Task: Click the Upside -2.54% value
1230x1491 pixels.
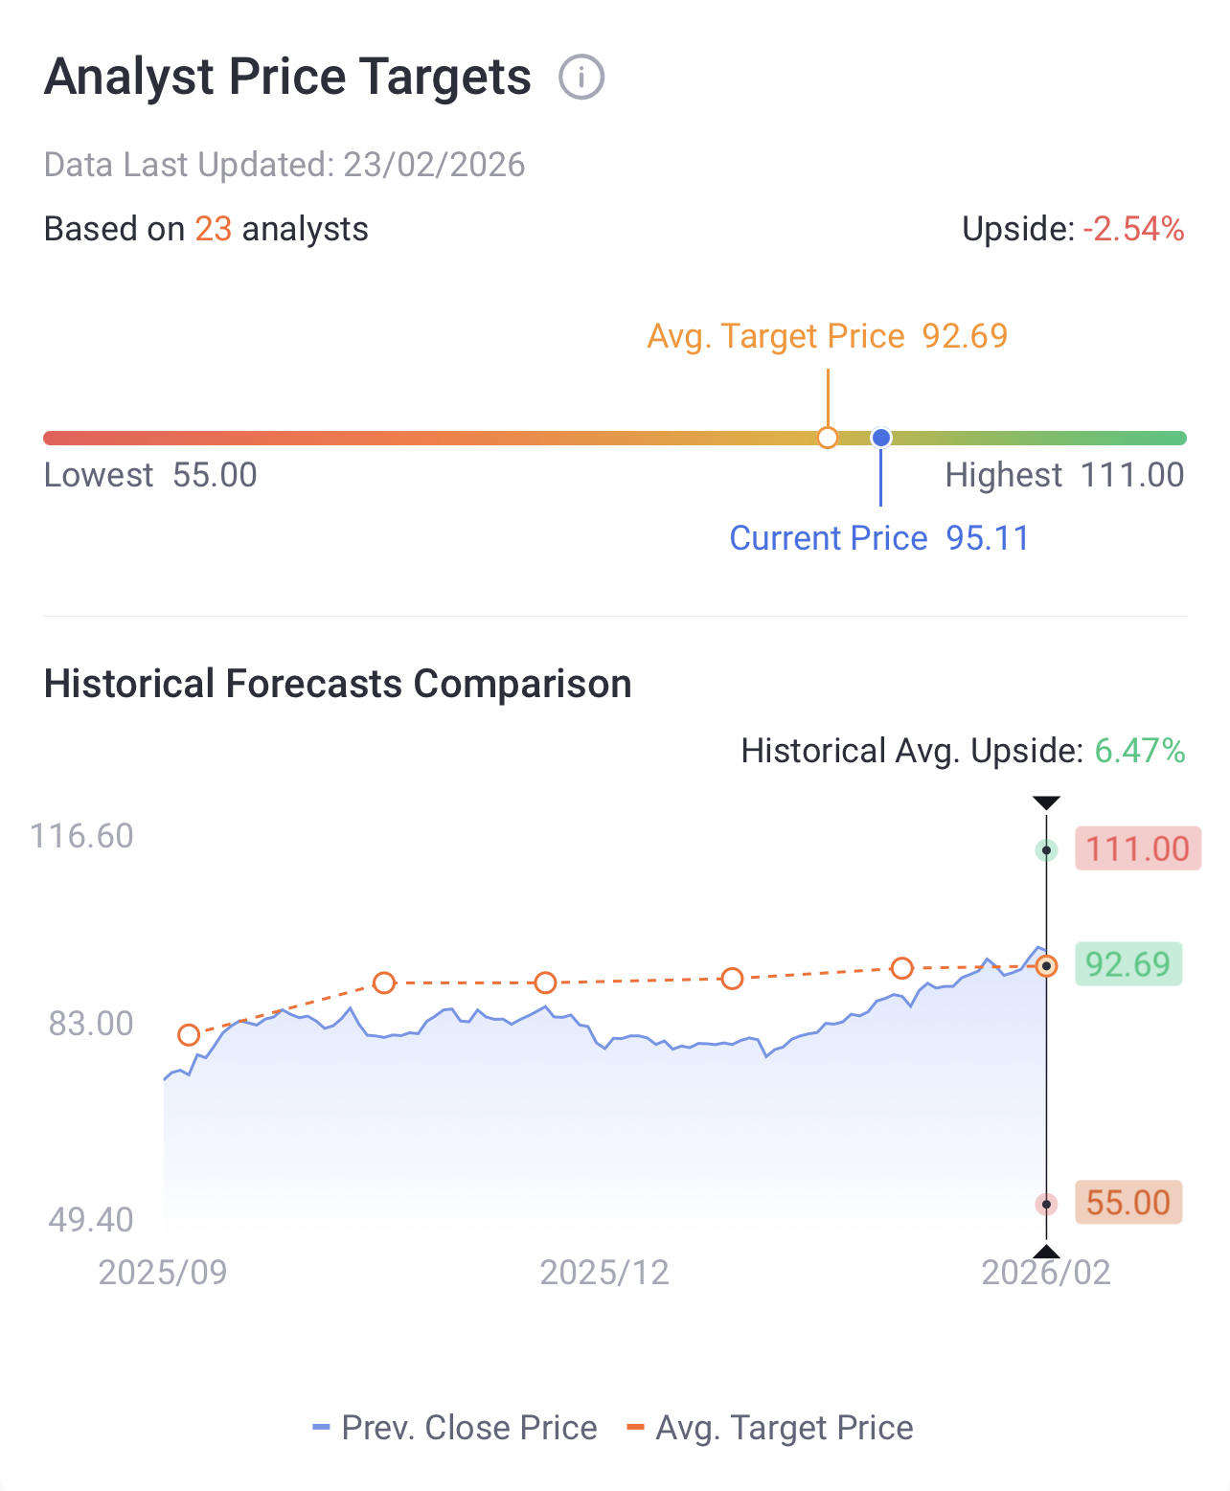Action: (1133, 230)
